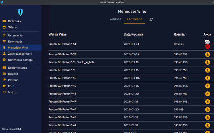The width and height of the screenshot is (214, 133).
Task: Download Proton-GE-Proton7-50
Action: pyautogui.click(x=208, y=78)
